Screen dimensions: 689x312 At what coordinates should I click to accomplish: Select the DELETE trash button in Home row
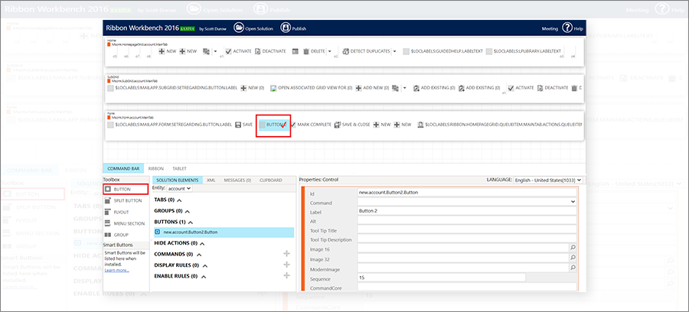point(314,51)
